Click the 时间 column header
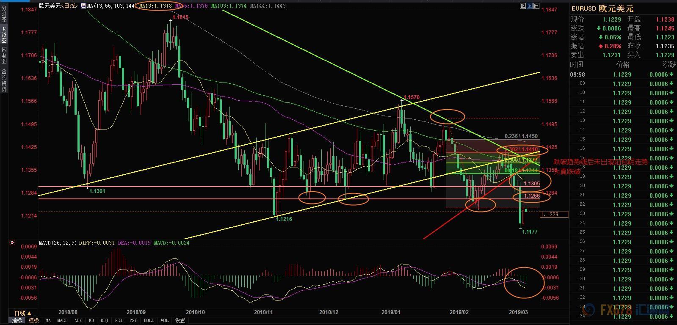Screen dimensions: 677x325 577,65
